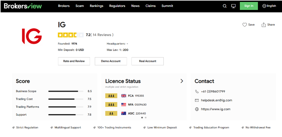282x137 pixels.
Task: Click the yellow star rating
Action: point(71,35)
